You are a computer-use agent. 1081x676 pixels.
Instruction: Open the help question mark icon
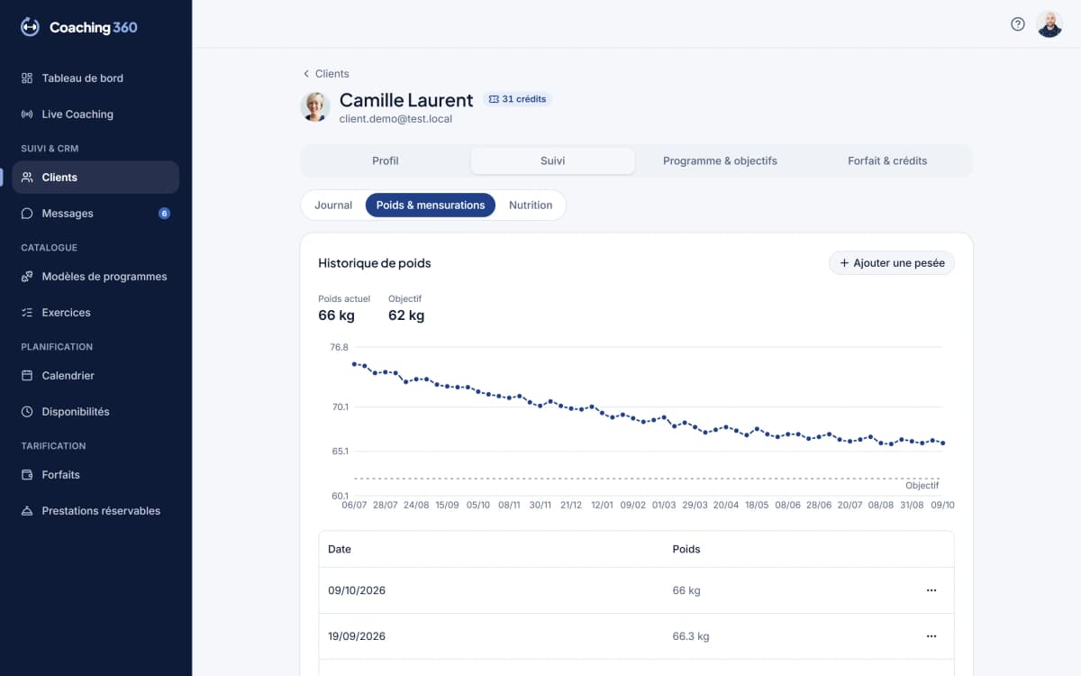click(x=1018, y=24)
